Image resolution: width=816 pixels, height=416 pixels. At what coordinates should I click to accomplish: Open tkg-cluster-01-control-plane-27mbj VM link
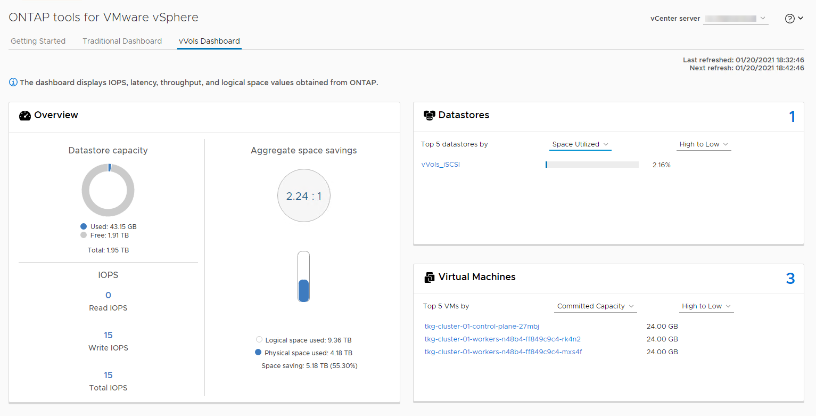pos(482,327)
